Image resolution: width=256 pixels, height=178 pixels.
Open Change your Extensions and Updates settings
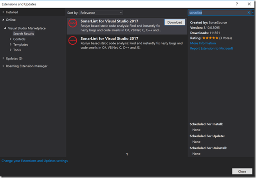35,161
